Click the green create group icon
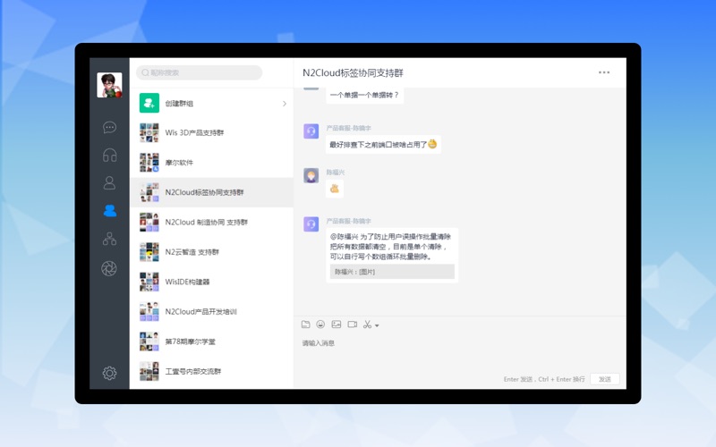The width and height of the screenshot is (716, 447). (149, 103)
